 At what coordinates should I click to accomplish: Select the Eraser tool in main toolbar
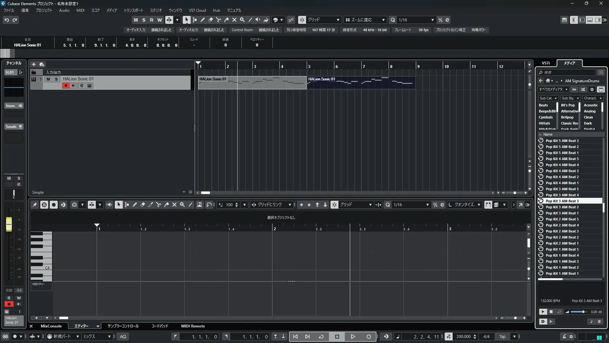211,20
